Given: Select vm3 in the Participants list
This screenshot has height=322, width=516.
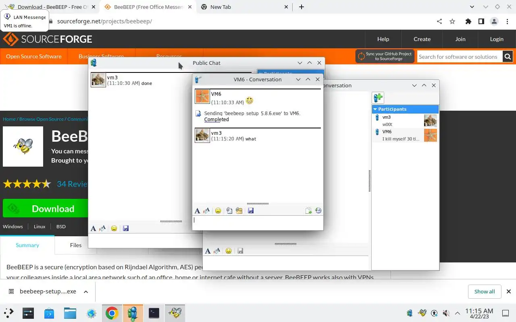Looking at the screenshot, I should (x=405, y=121).
